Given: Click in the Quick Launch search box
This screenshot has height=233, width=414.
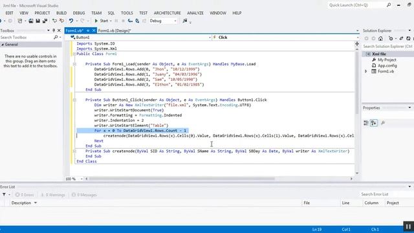Looking at the screenshot, I should click(x=356, y=5).
